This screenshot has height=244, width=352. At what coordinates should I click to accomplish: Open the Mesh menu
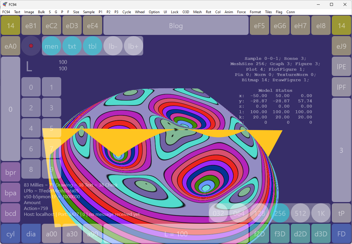(197, 12)
